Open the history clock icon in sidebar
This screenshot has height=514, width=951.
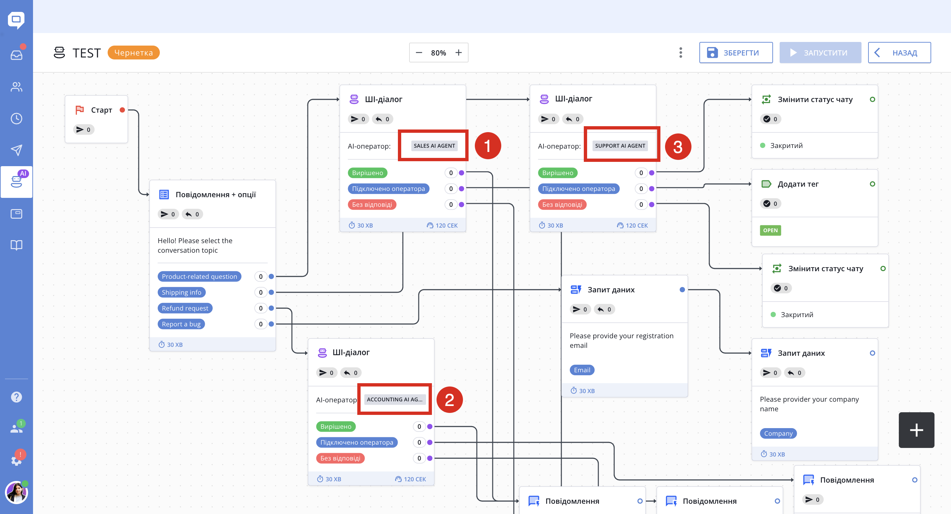point(16,119)
